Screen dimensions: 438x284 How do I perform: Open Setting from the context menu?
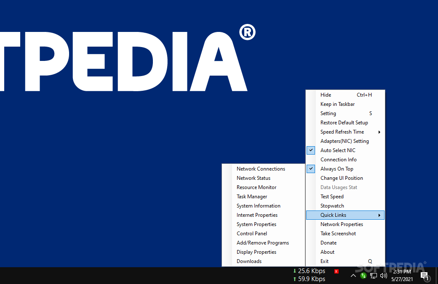(x=345, y=113)
